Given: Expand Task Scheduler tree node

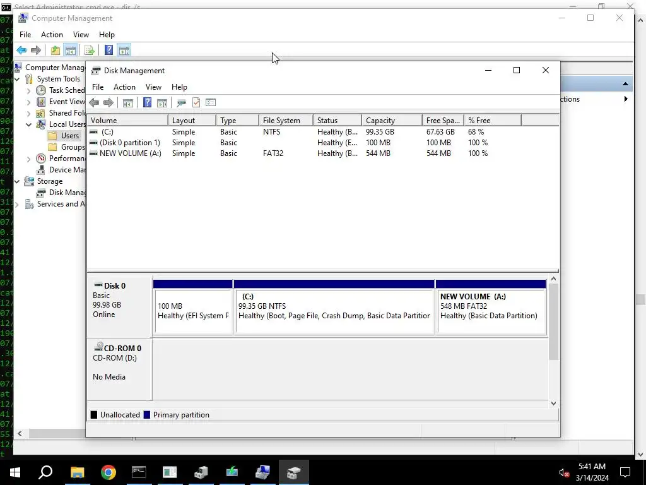Looking at the screenshot, I should 28,90.
